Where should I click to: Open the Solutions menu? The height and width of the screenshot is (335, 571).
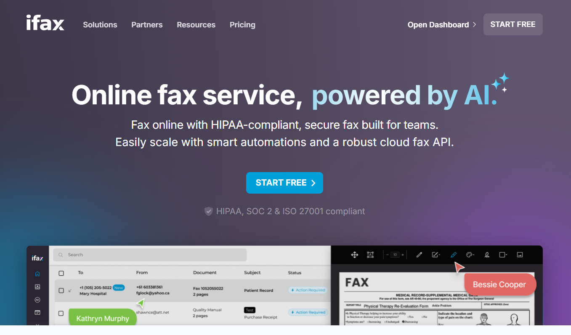click(x=100, y=25)
